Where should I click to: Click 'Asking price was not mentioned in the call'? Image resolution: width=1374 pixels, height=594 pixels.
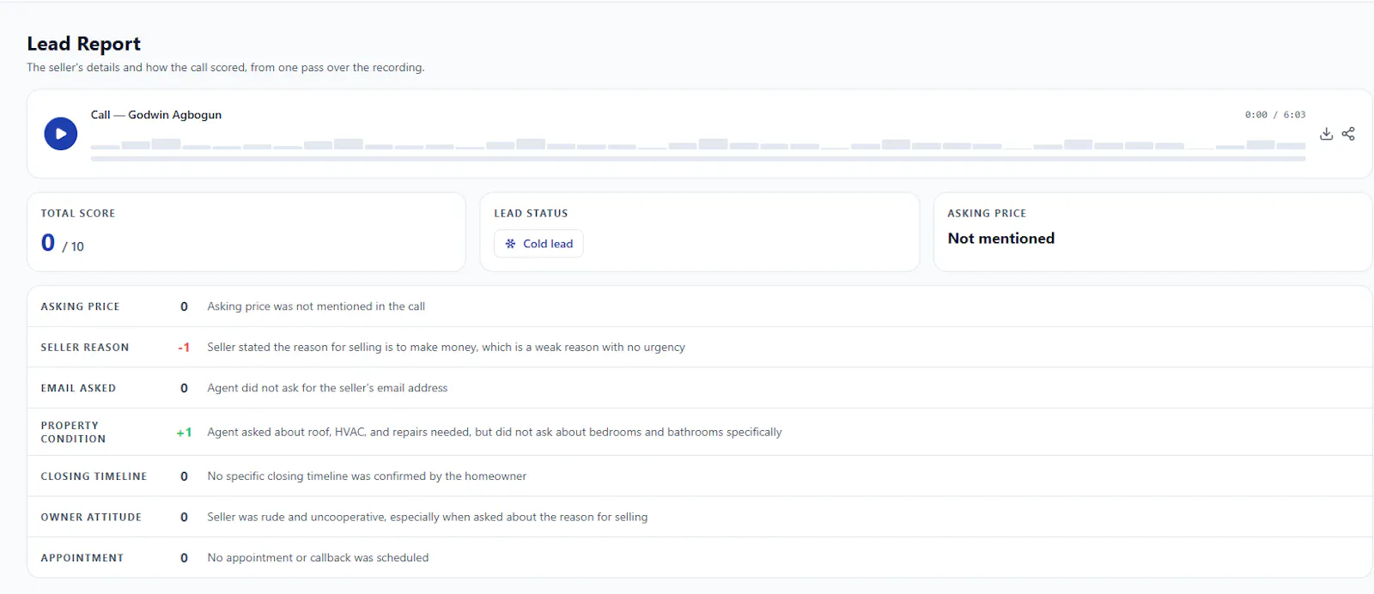tap(316, 306)
